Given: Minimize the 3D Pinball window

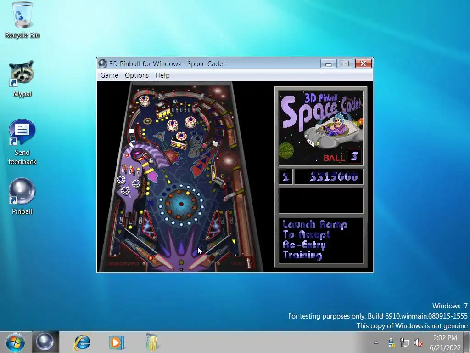Looking at the screenshot, I should 328,63.
